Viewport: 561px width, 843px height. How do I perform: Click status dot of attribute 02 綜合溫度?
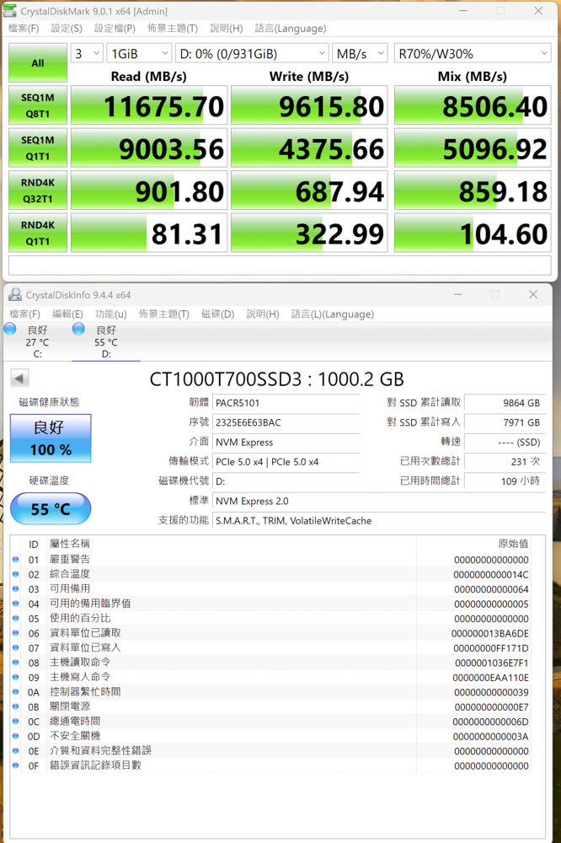click(16, 574)
